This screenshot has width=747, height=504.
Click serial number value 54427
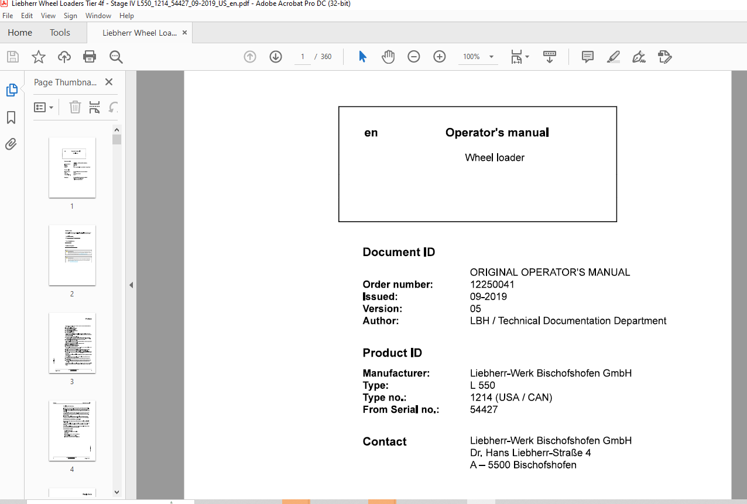coord(484,410)
